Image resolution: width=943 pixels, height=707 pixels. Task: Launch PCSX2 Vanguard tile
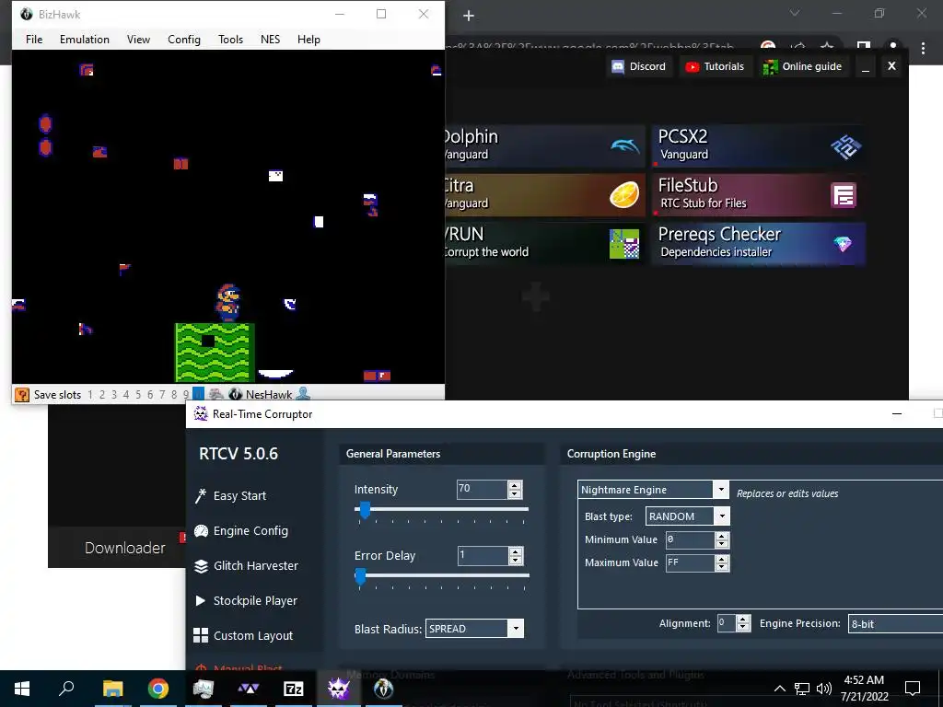pos(759,146)
